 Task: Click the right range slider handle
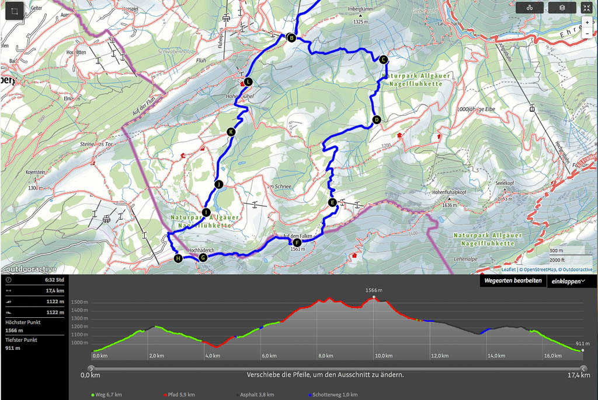tap(583, 368)
